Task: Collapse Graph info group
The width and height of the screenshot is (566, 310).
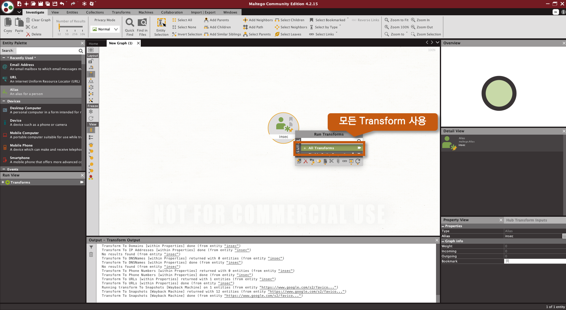Action: [443, 241]
